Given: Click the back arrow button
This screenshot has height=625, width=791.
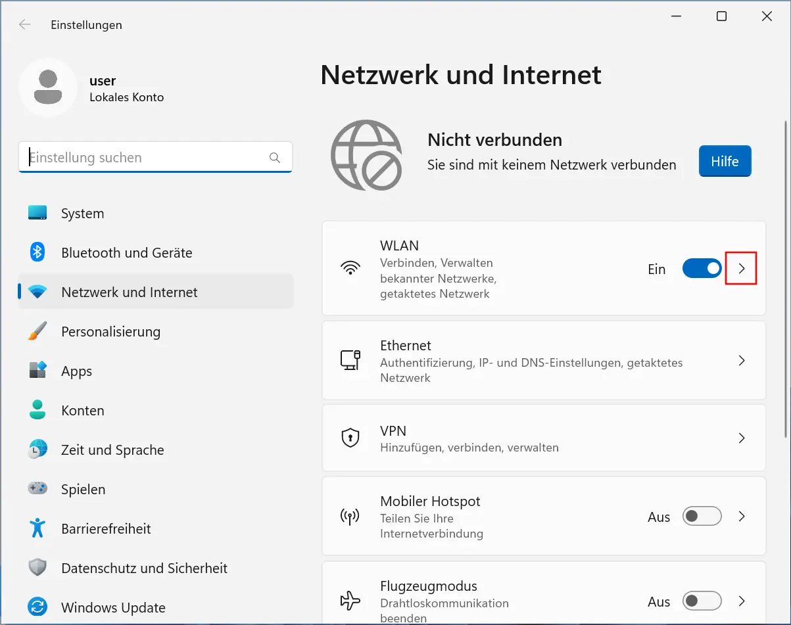Looking at the screenshot, I should pyautogui.click(x=25, y=25).
